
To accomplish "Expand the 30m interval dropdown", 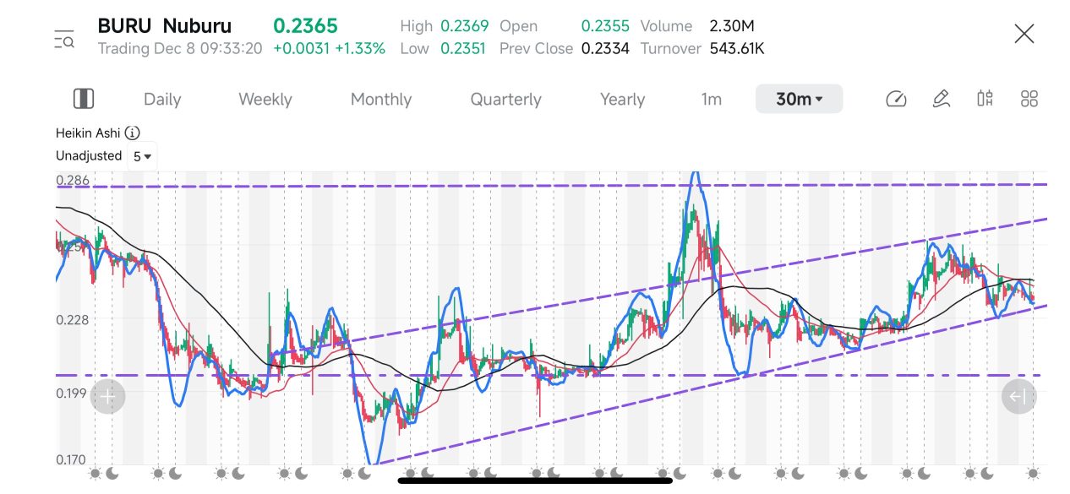I will tap(799, 99).
